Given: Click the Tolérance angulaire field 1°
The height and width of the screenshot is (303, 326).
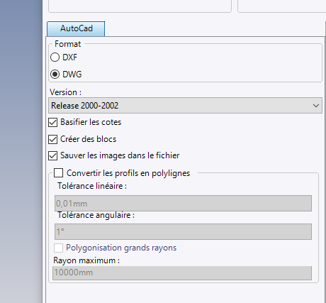Looking at the screenshot, I should [183, 231].
